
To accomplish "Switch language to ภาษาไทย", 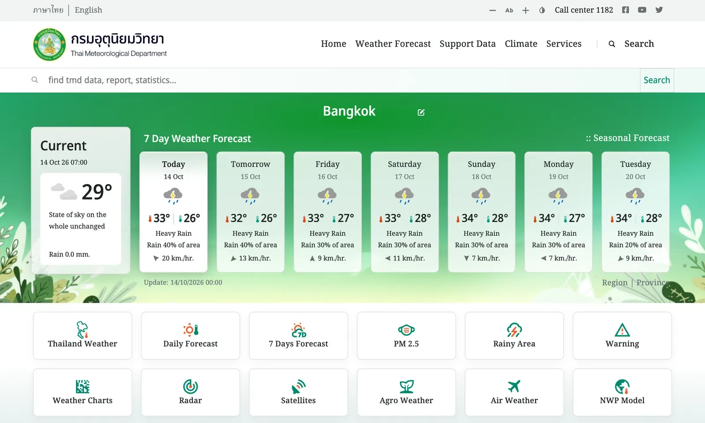I will point(48,10).
